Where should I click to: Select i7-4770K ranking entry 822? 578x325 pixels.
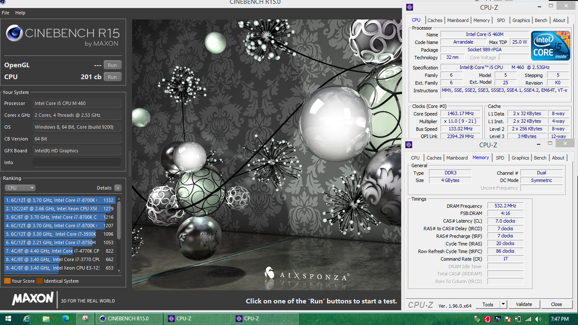coord(60,251)
